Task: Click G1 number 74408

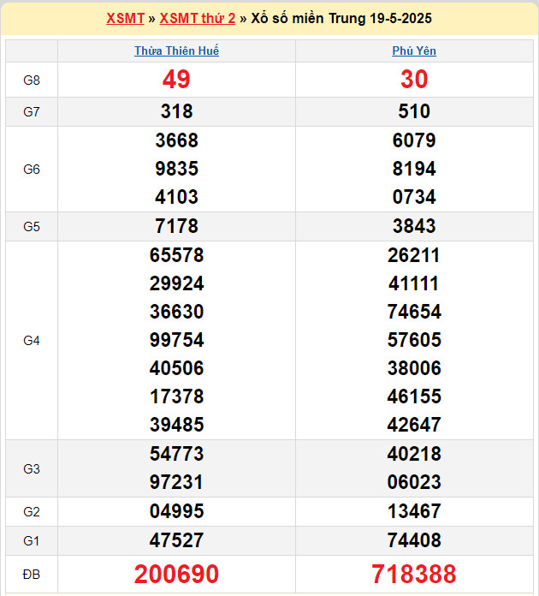Action: click(x=414, y=540)
